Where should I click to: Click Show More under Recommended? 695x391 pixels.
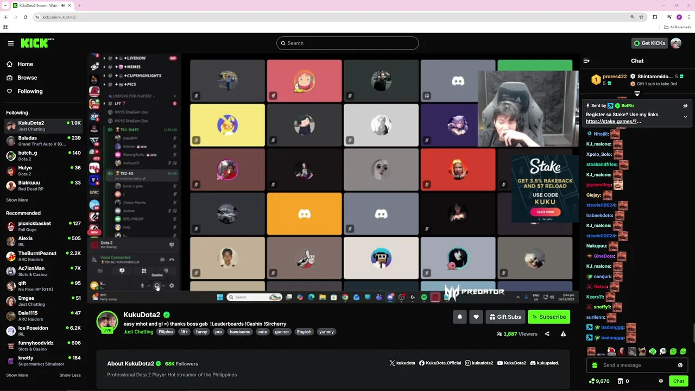[17, 375]
